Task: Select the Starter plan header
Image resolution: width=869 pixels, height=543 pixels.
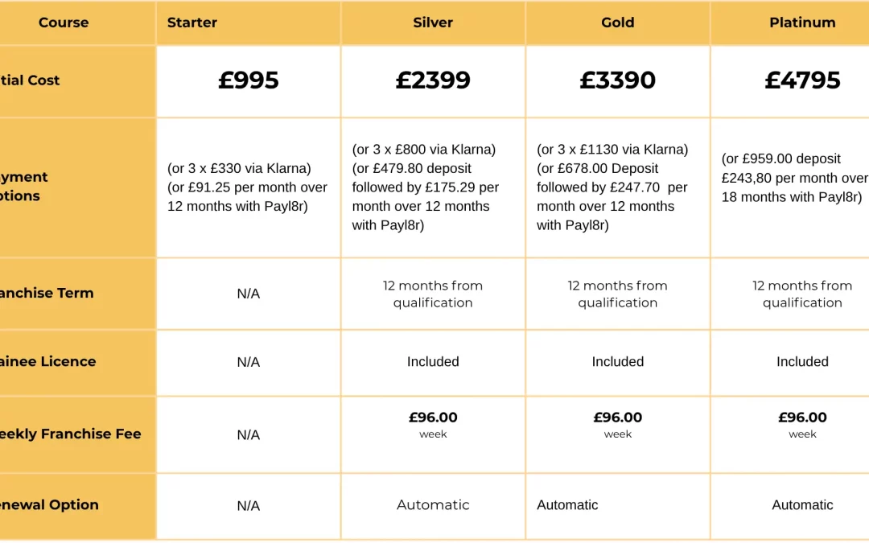Action: [192, 23]
